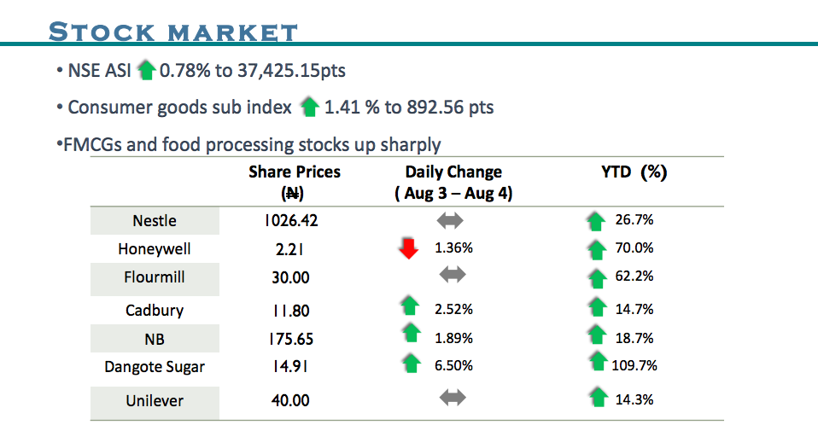Select the Flourmill row label

(x=155, y=277)
